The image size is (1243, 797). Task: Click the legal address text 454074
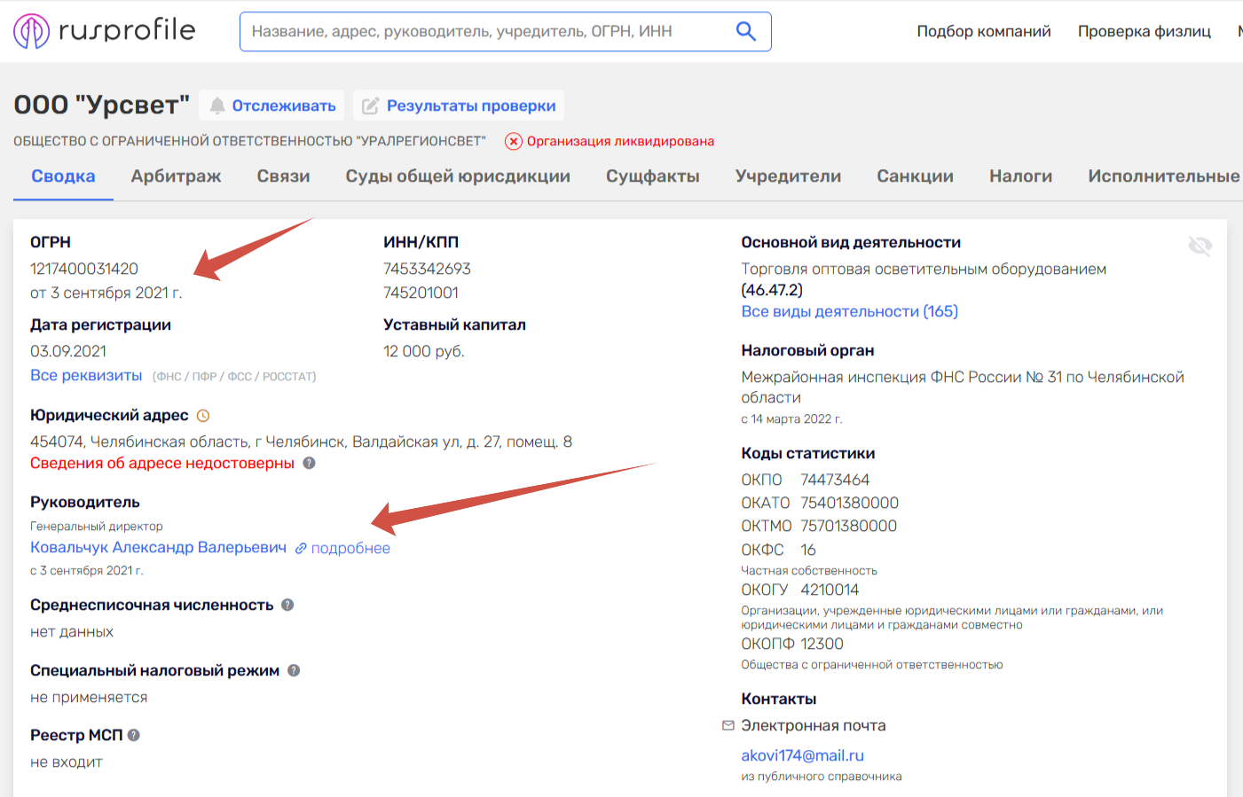(x=302, y=441)
